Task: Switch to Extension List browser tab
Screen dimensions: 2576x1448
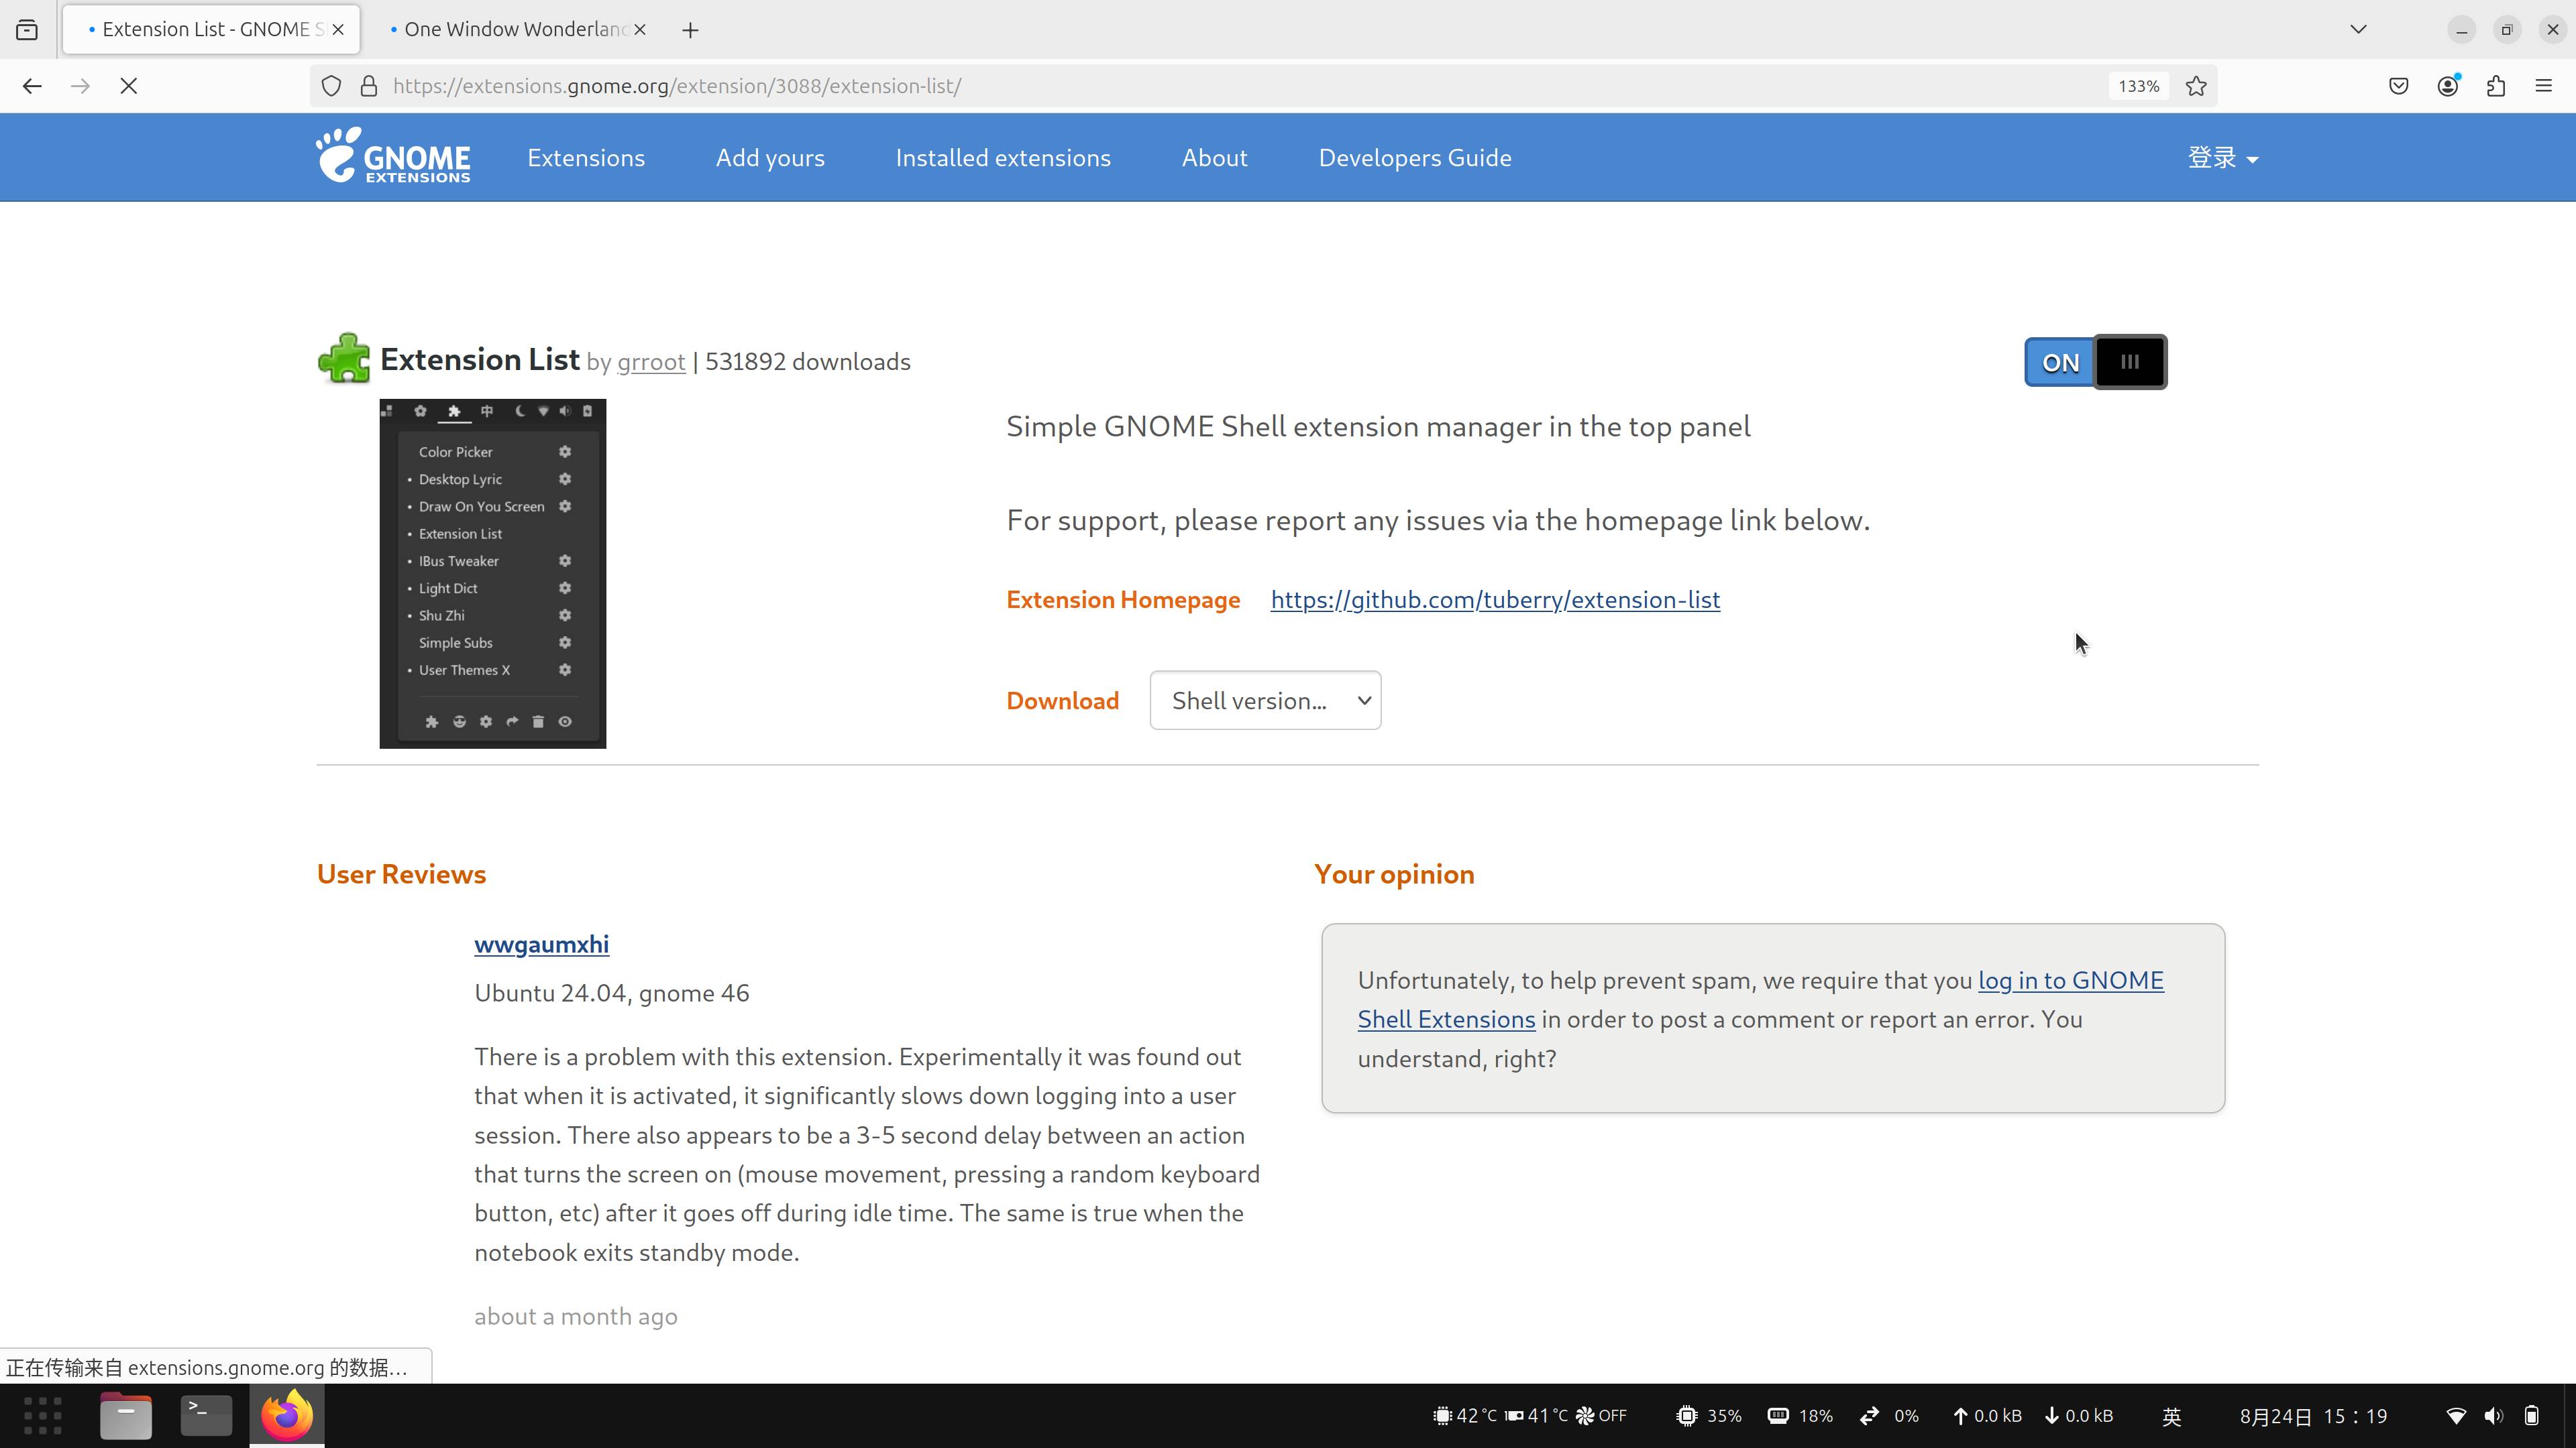Action: (211, 30)
